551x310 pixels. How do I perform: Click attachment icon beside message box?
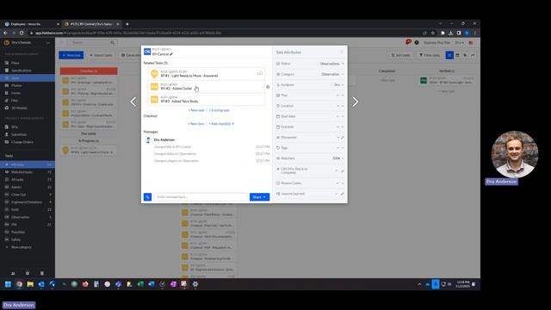coord(147,197)
